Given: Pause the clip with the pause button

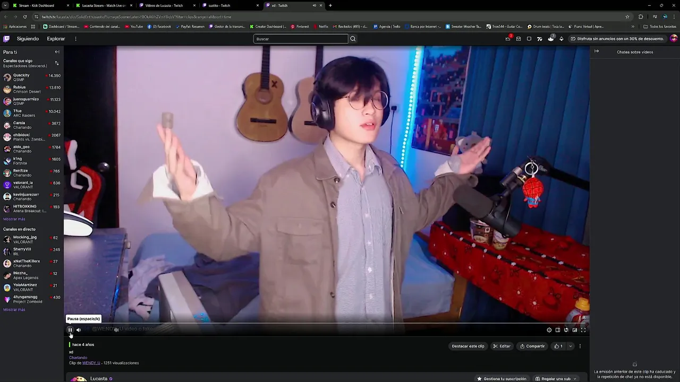Looking at the screenshot, I should (x=70, y=330).
